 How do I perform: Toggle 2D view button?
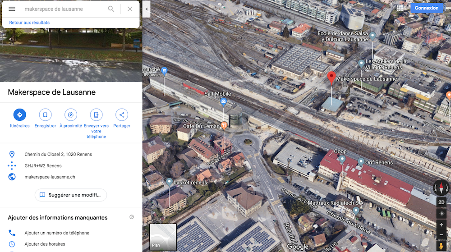click(441, 202)
